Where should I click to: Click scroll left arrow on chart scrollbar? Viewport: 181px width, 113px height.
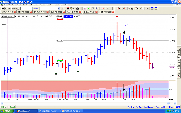pos(2,103)
